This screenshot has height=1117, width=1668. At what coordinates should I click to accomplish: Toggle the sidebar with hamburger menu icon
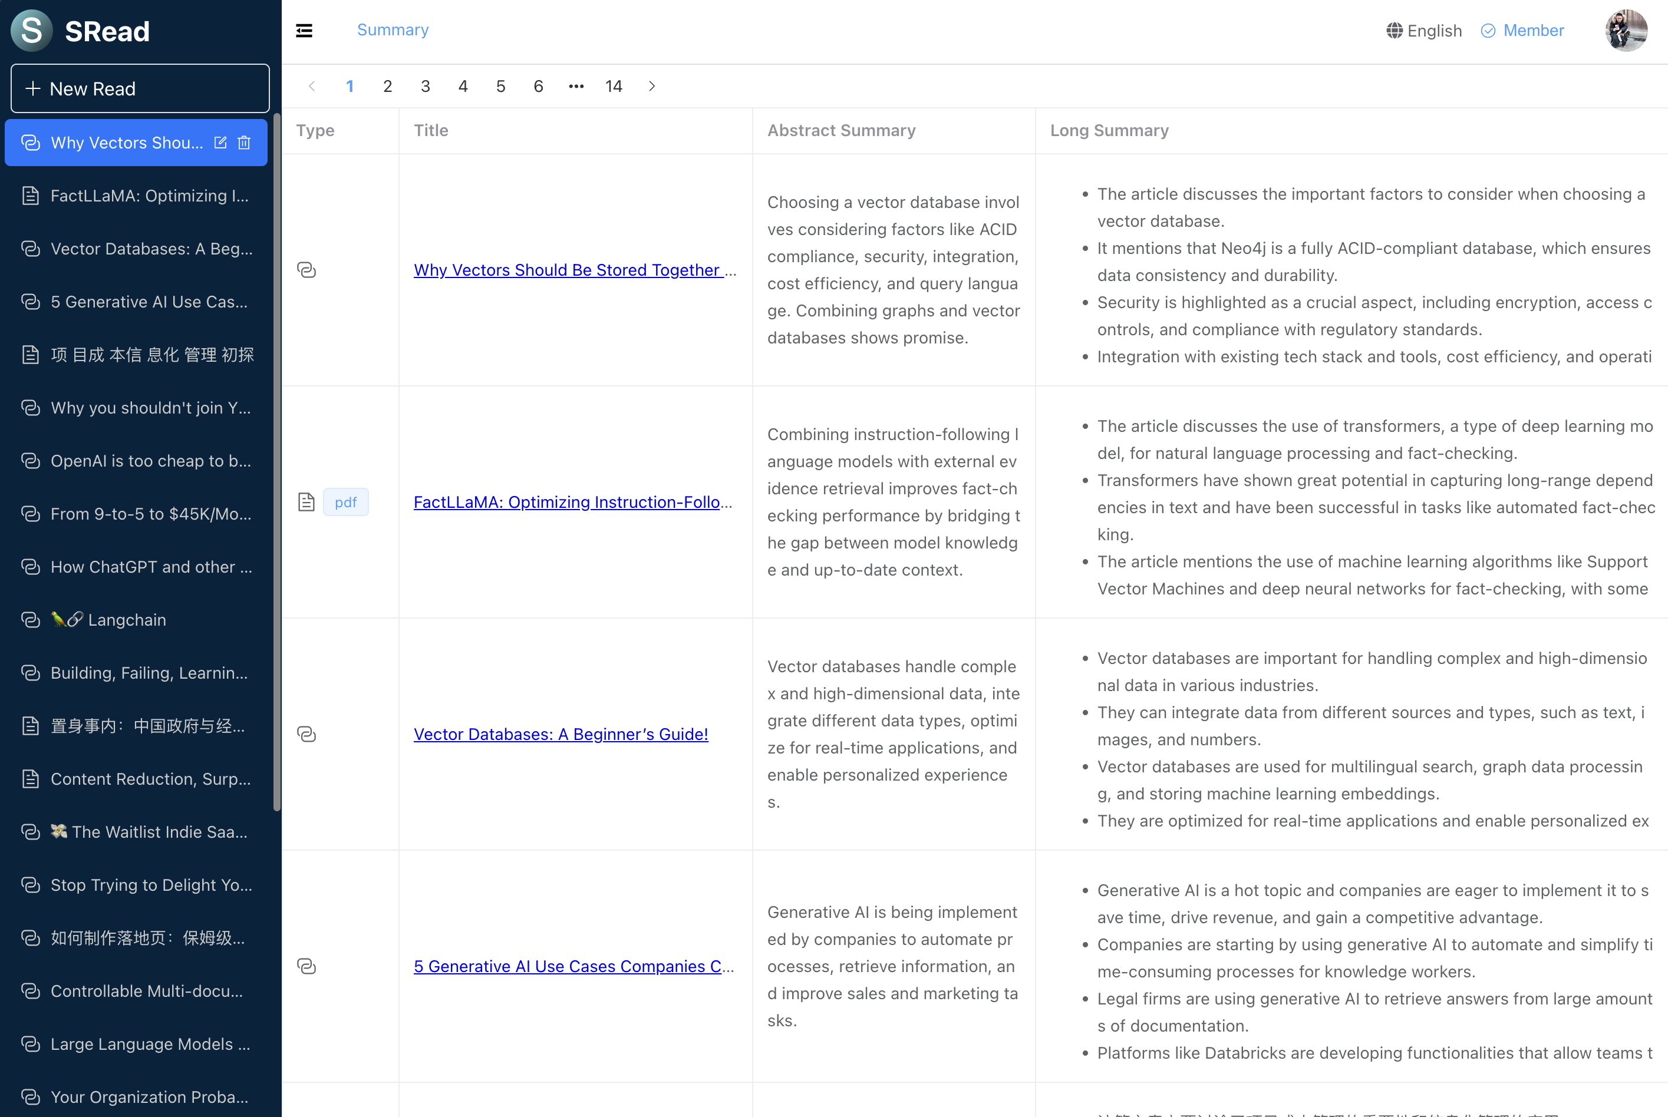point(304,30)
